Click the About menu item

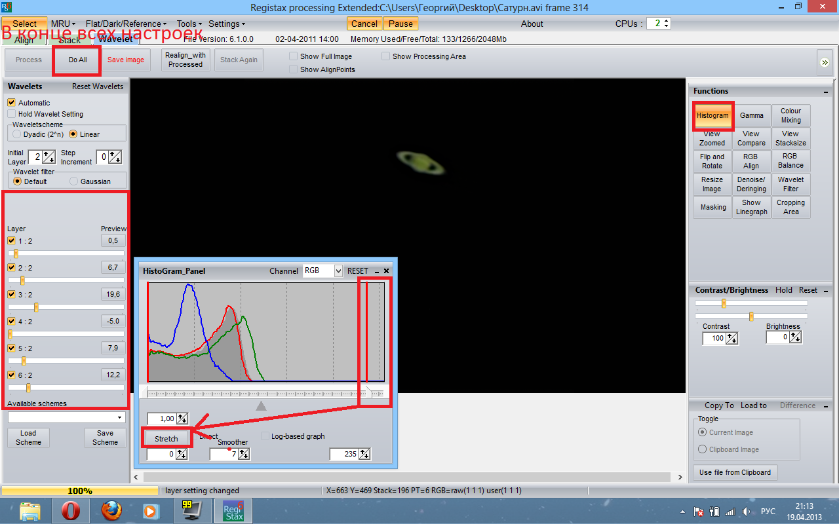click(532, 24)
